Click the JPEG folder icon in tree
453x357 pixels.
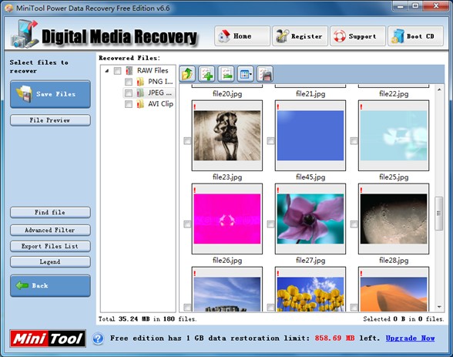pos(140,93)
